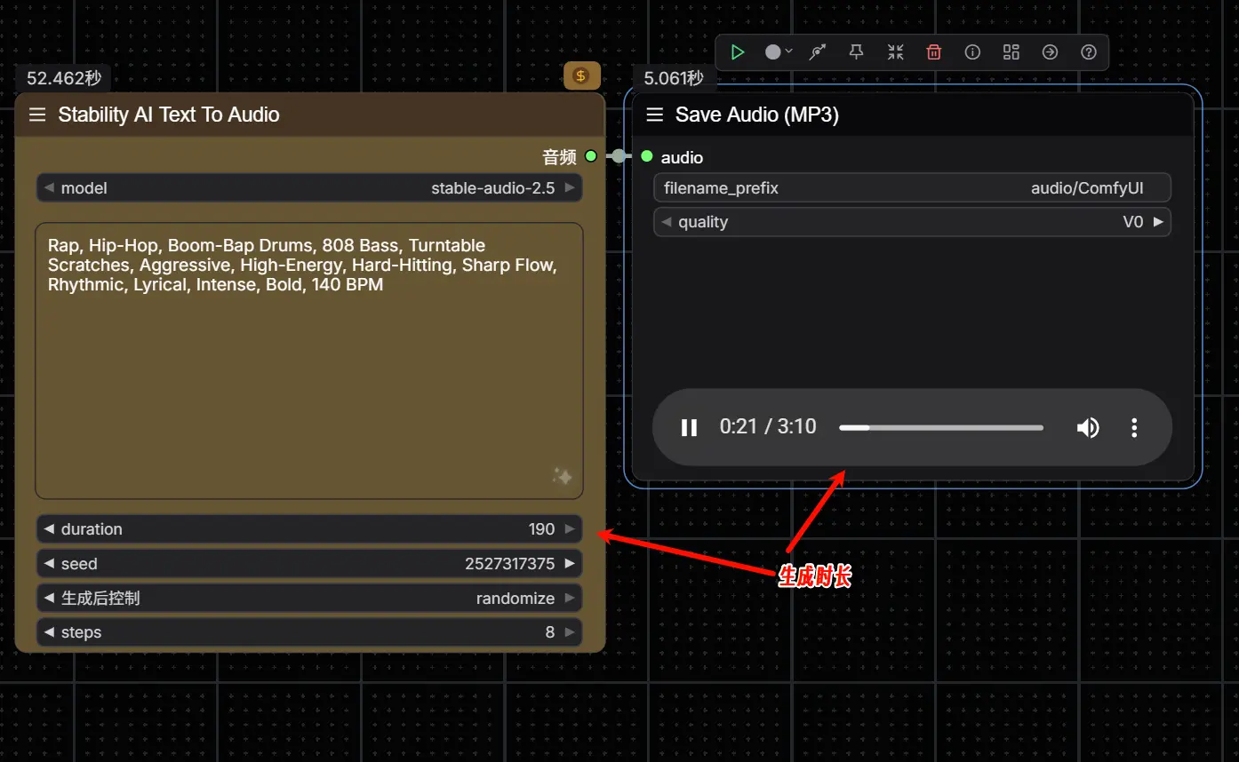
Task: Click the reroute connection icon in the toolbar
Action: click(817, 52)
